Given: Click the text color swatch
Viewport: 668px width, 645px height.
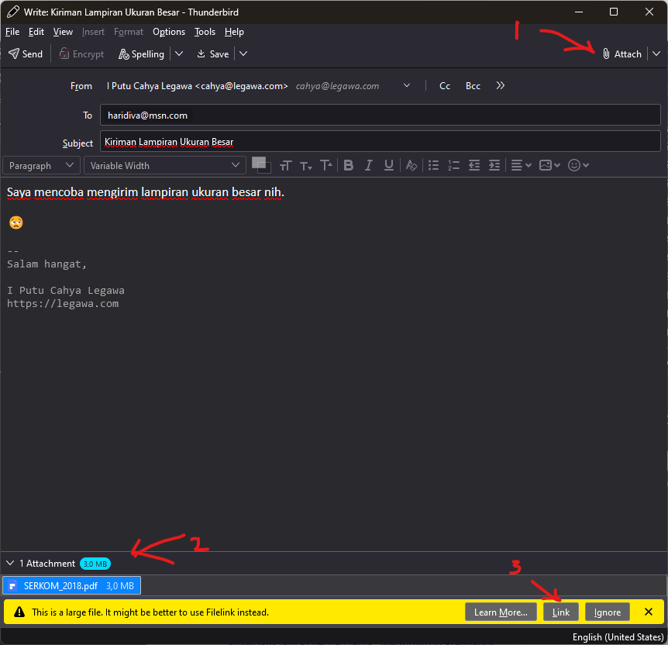Looking at the screenshot, I should tap(258, 163).
